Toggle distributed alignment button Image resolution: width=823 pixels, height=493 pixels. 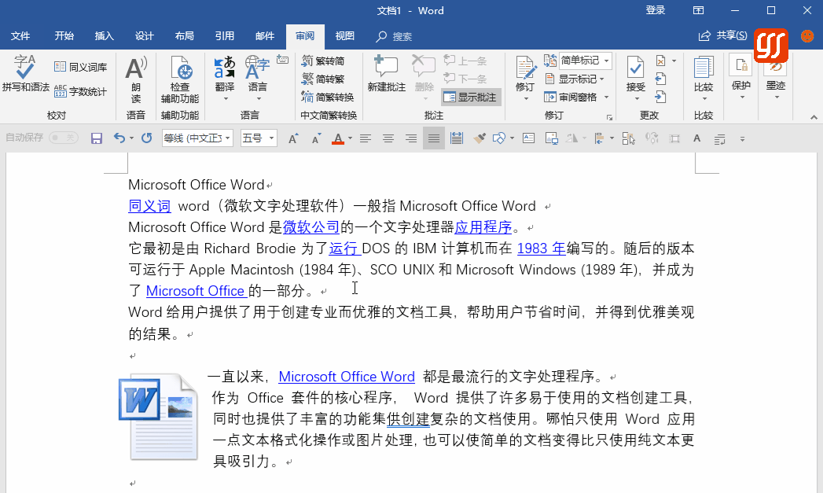point(457,138)
